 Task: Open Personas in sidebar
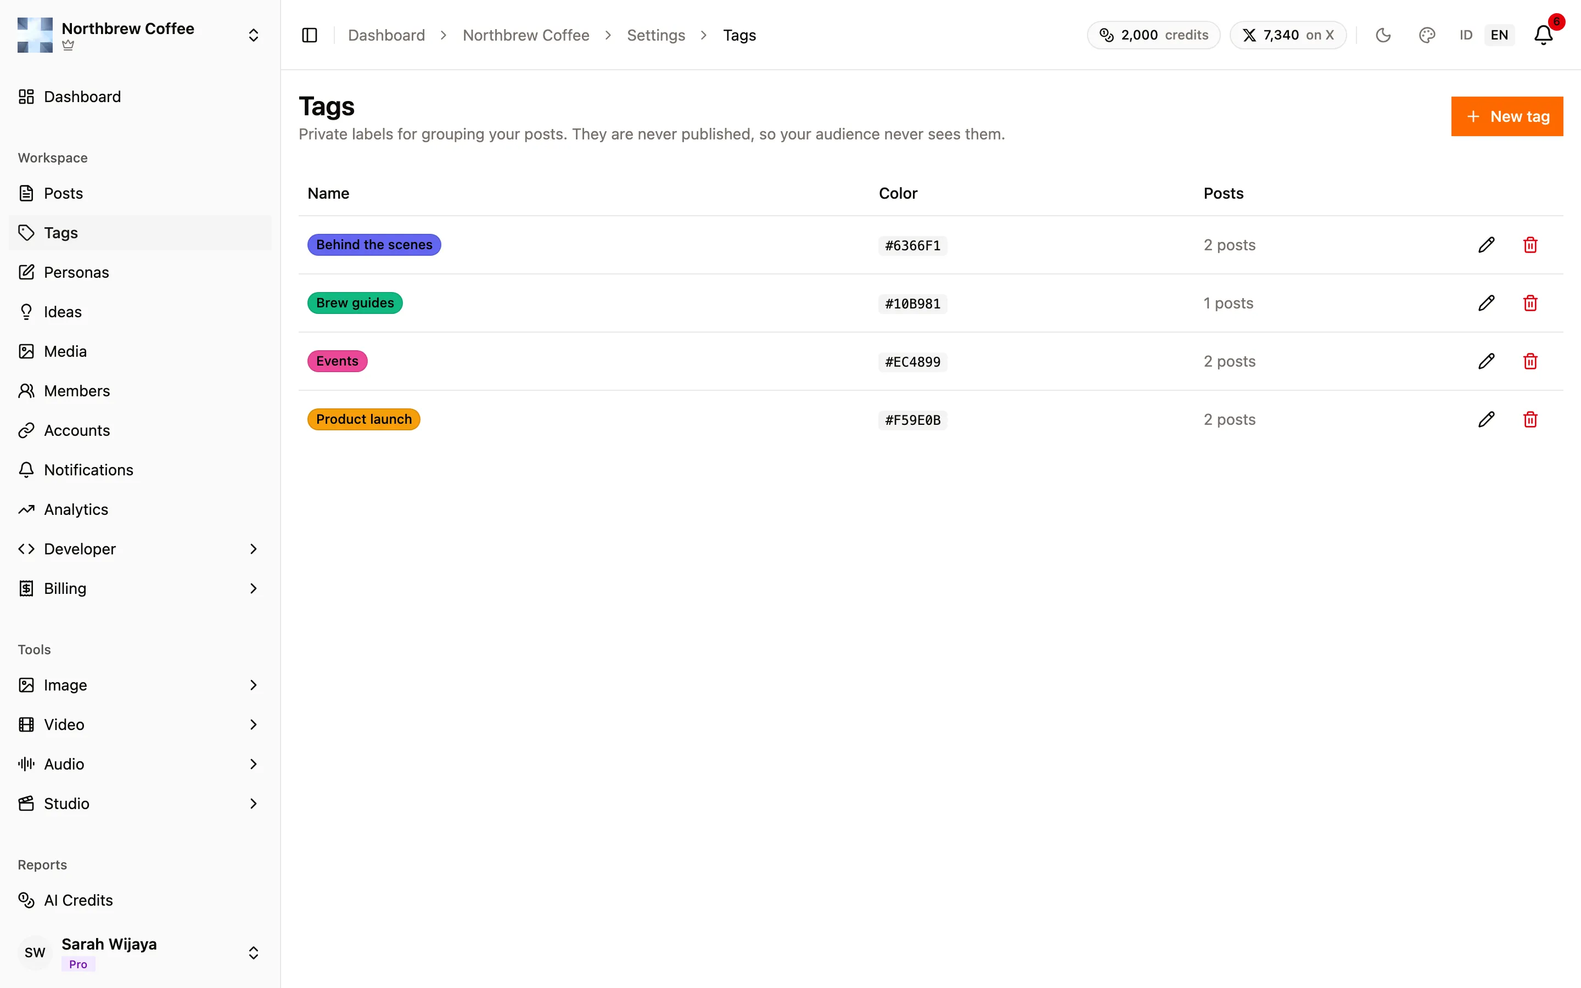pyautogui.click(x=140, y=272)
